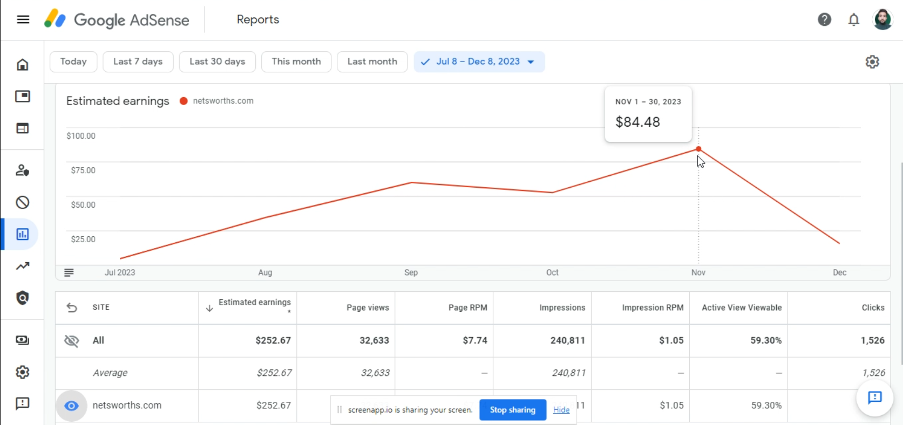The image size is (903, 425).
Task: Click the SITE column header
Action: click(x=101, y=307)
